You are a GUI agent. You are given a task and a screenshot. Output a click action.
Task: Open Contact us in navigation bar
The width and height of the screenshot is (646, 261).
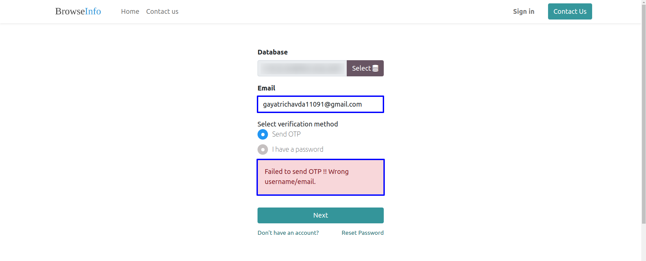click(162, 11)
